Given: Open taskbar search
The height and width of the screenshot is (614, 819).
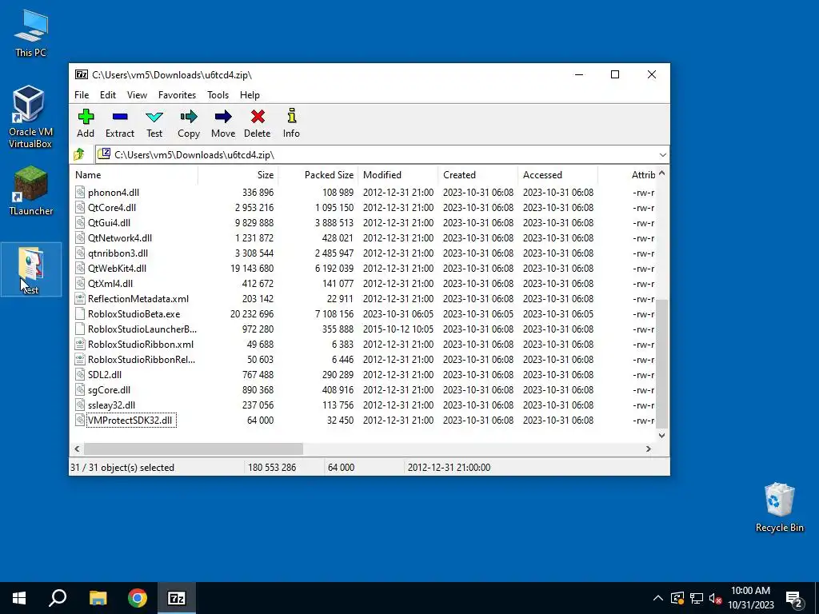Looking at the screenshot, I should coord(58,598).
